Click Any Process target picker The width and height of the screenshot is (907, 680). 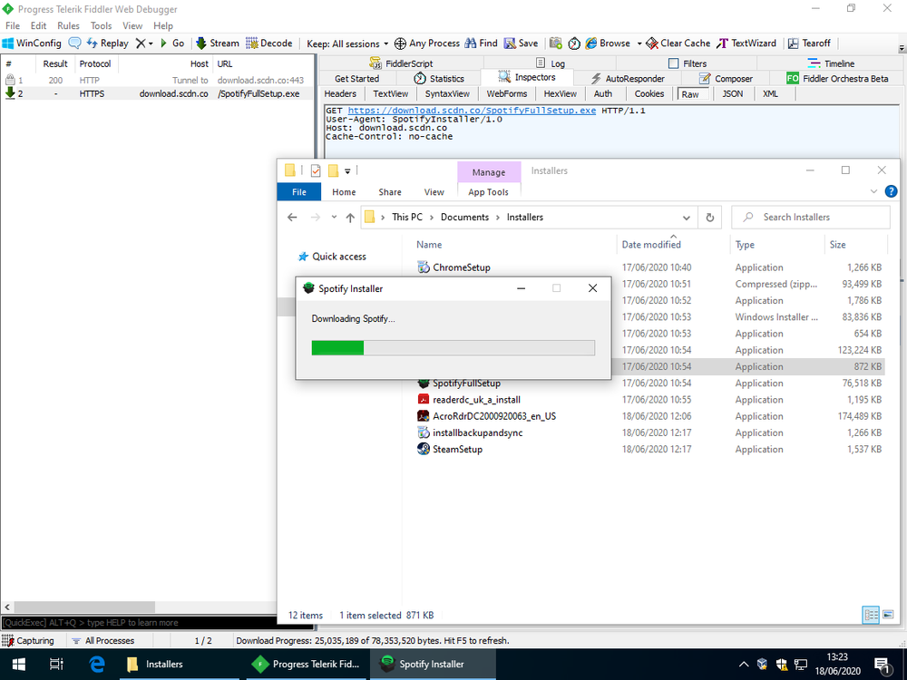point(427,44)
